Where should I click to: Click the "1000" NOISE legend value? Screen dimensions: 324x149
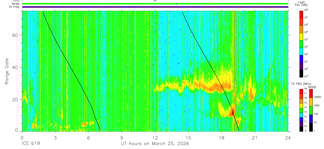pyautogui.click(x=317, y=105)
